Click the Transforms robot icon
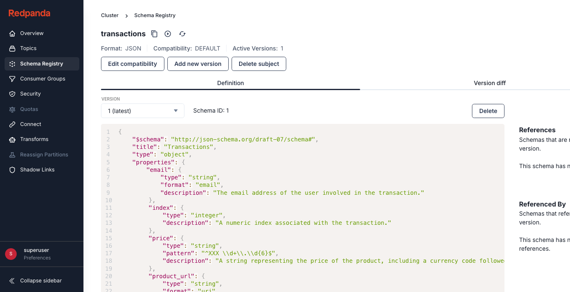 click(x=13, y=139)
